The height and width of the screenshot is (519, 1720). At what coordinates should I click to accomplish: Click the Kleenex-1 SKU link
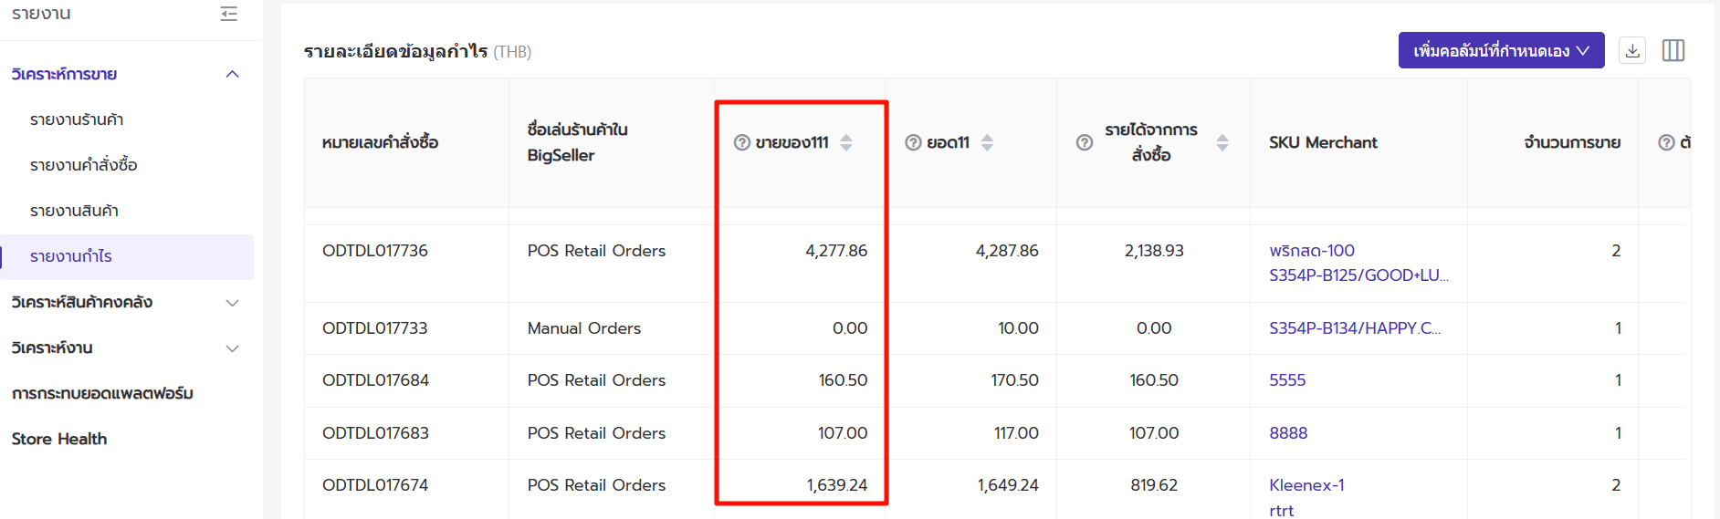pos(1306,485)
